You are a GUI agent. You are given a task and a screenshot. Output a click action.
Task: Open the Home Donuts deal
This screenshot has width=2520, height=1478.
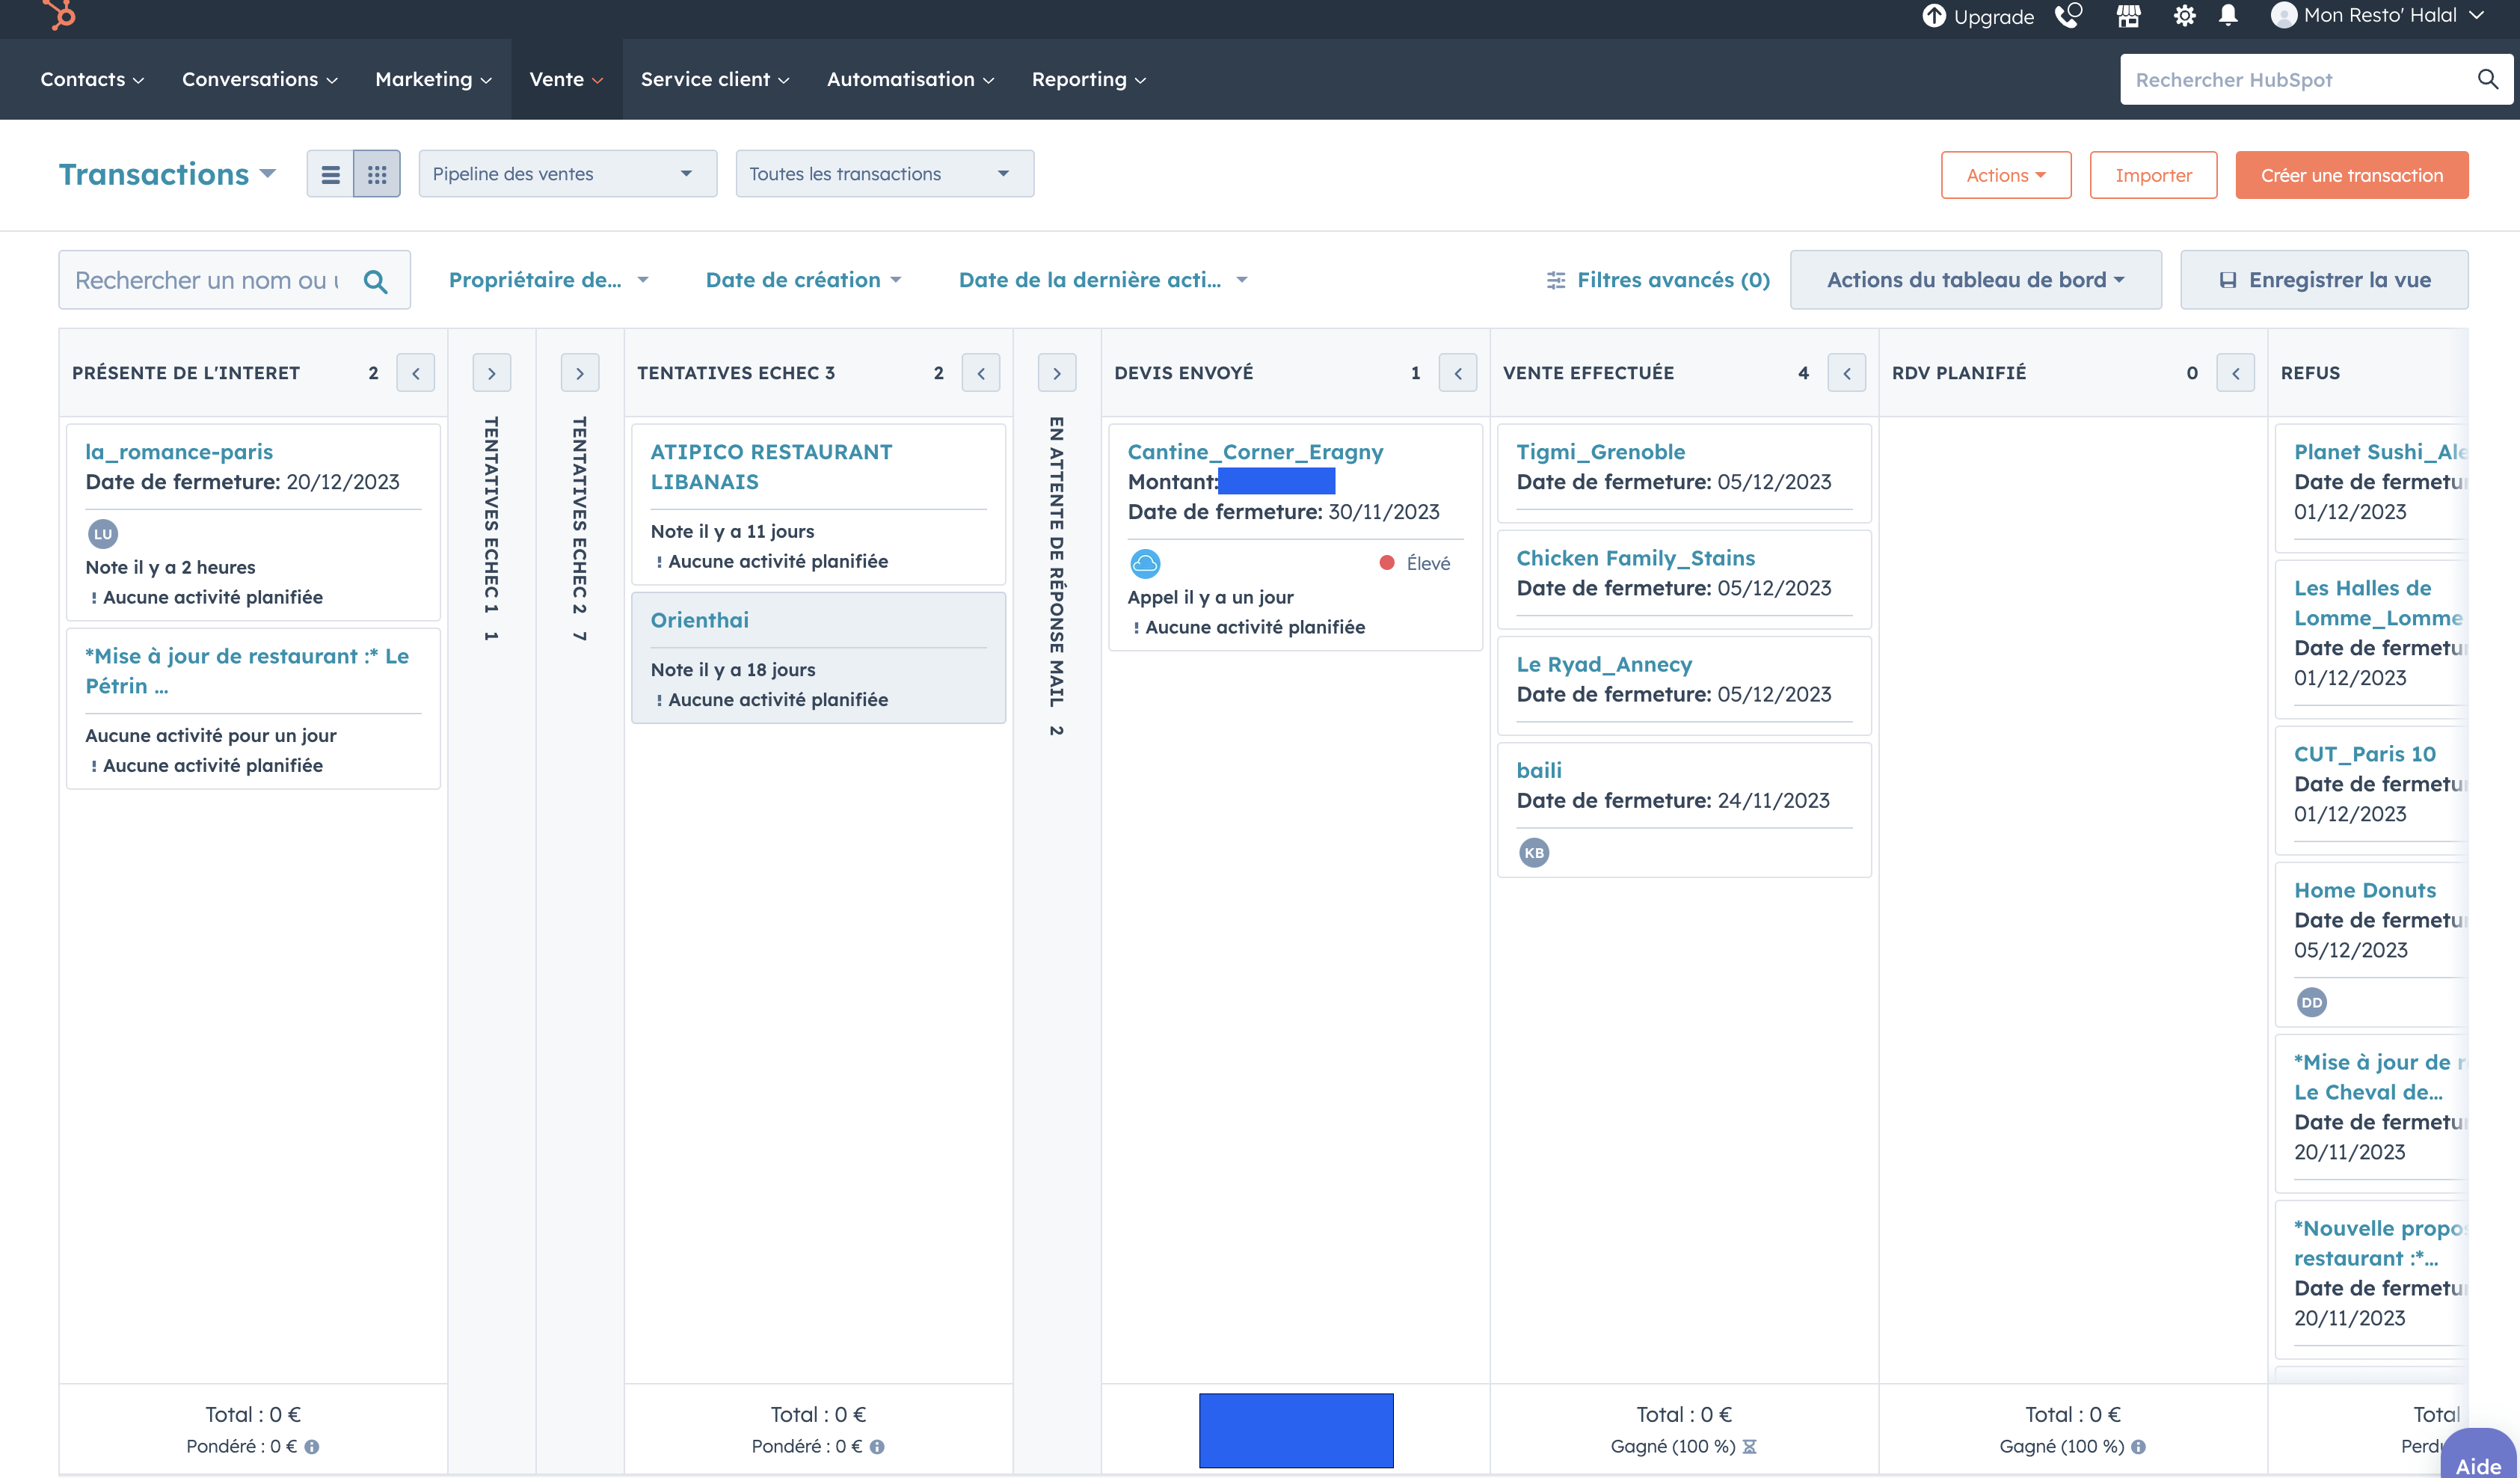point(2364,890)
